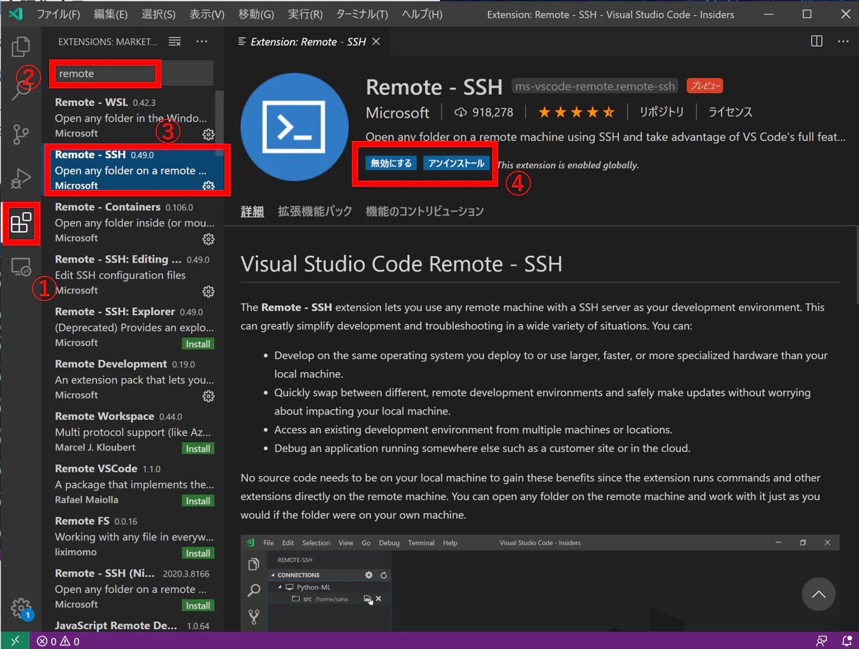Install Remote - SSH (Nightly) extension

198,606
